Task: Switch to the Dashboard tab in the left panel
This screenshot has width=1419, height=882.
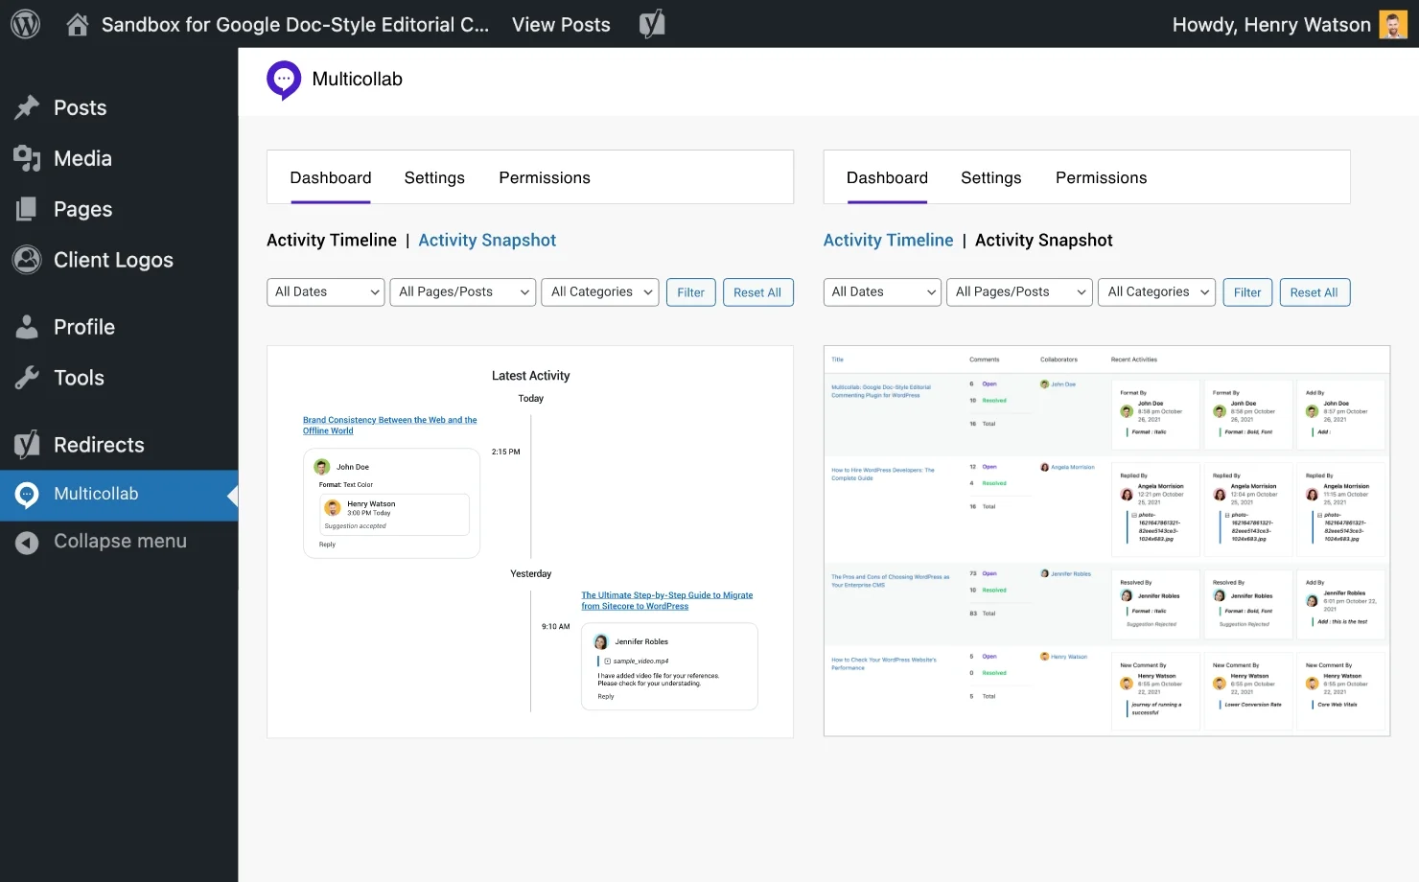Action: 331,178
